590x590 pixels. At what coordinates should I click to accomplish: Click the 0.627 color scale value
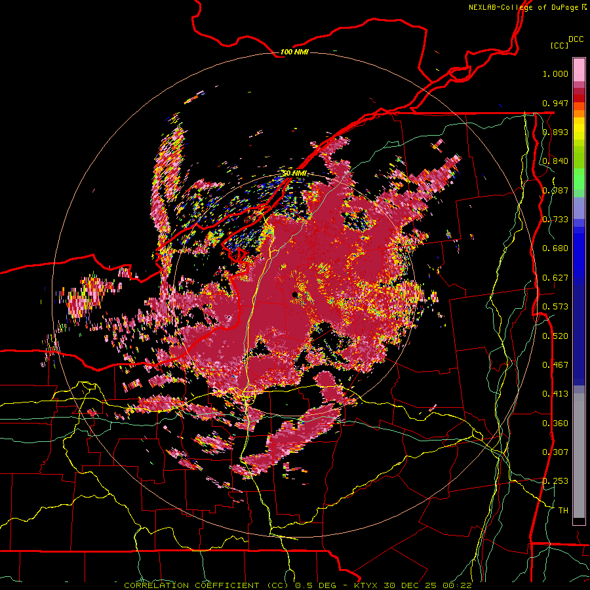point(555,278)
